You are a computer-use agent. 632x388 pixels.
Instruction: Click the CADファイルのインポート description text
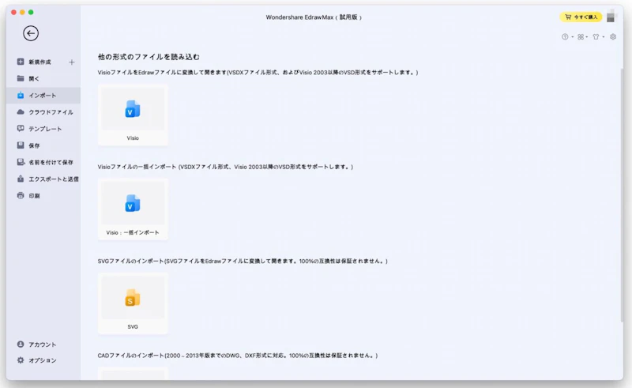tap(238, 356)
